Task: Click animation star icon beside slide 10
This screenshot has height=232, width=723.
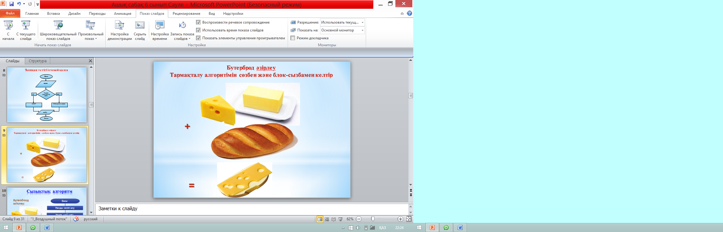Action: [x=4, y=195]
